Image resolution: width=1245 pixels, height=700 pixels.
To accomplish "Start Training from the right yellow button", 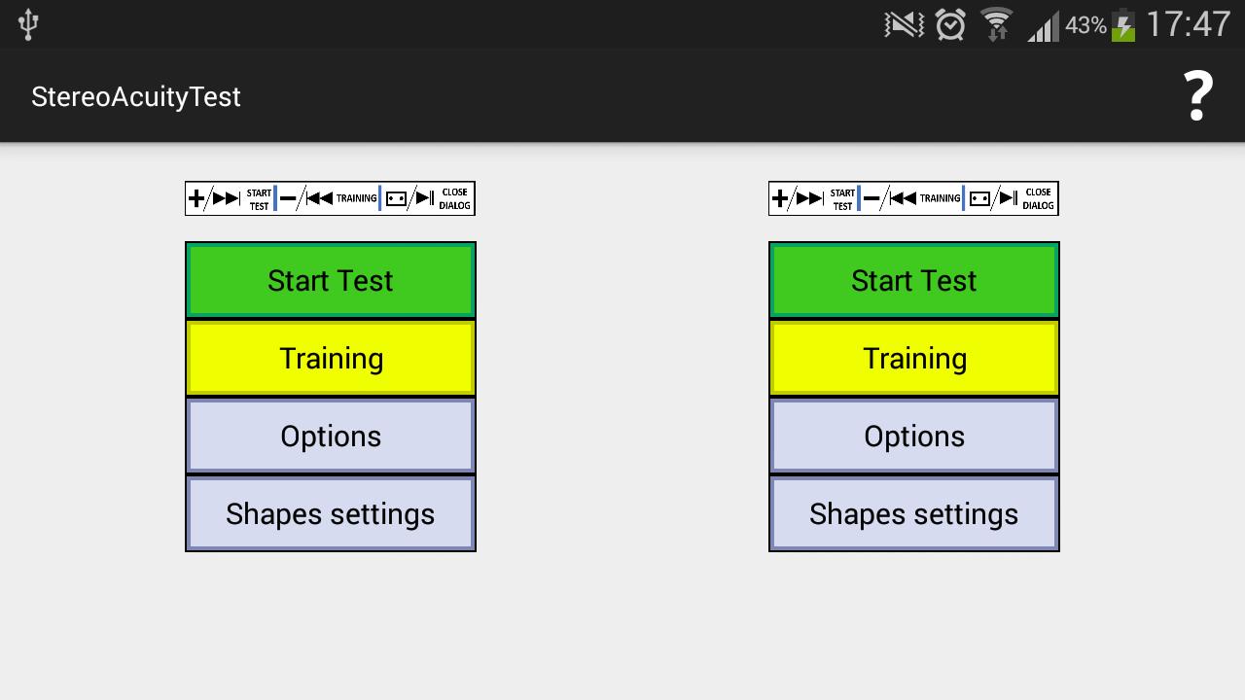I will [914, 358].
